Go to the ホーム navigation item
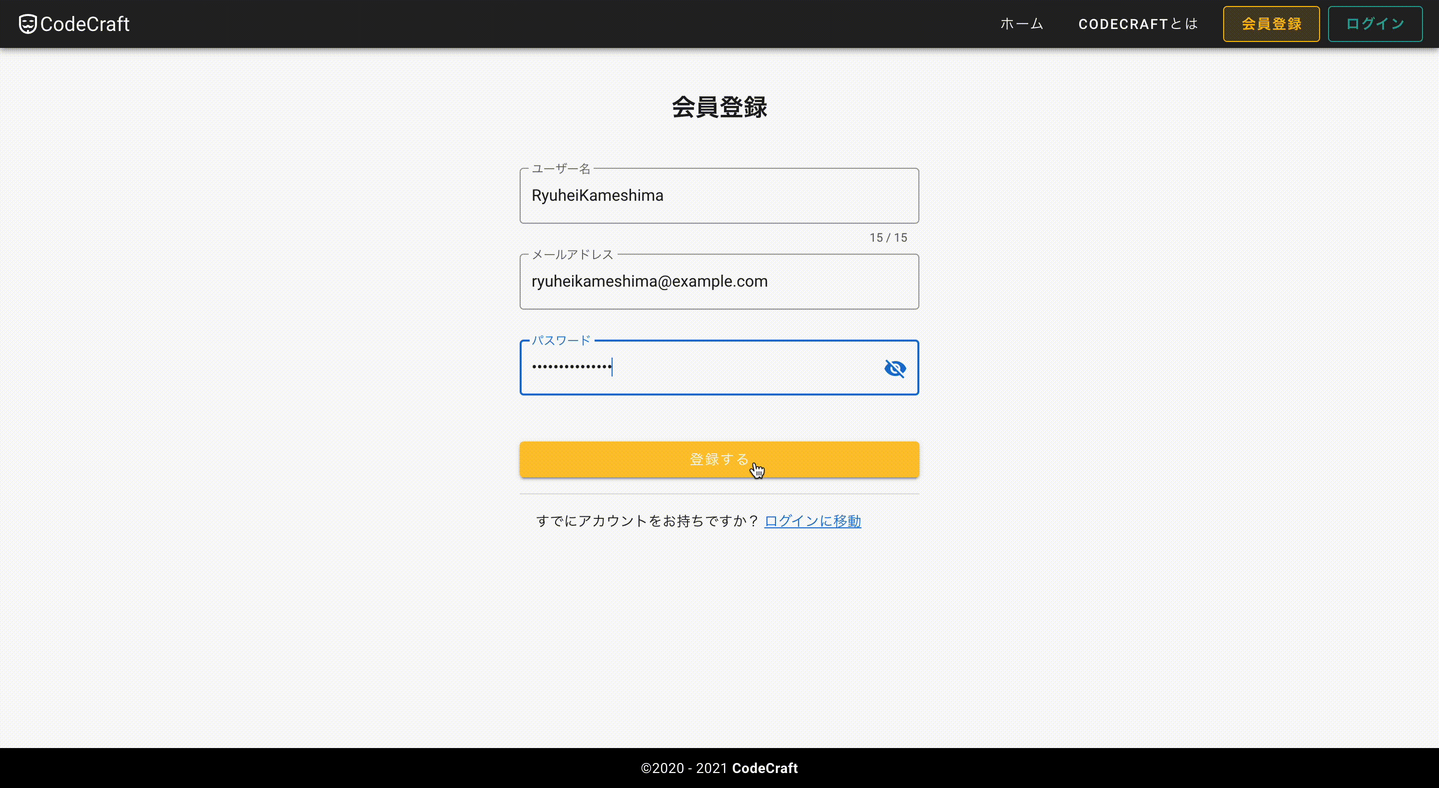Image resolution: width=1439 pixels, height=788 pixels. pyautogui.click(x=1021, y=24)
